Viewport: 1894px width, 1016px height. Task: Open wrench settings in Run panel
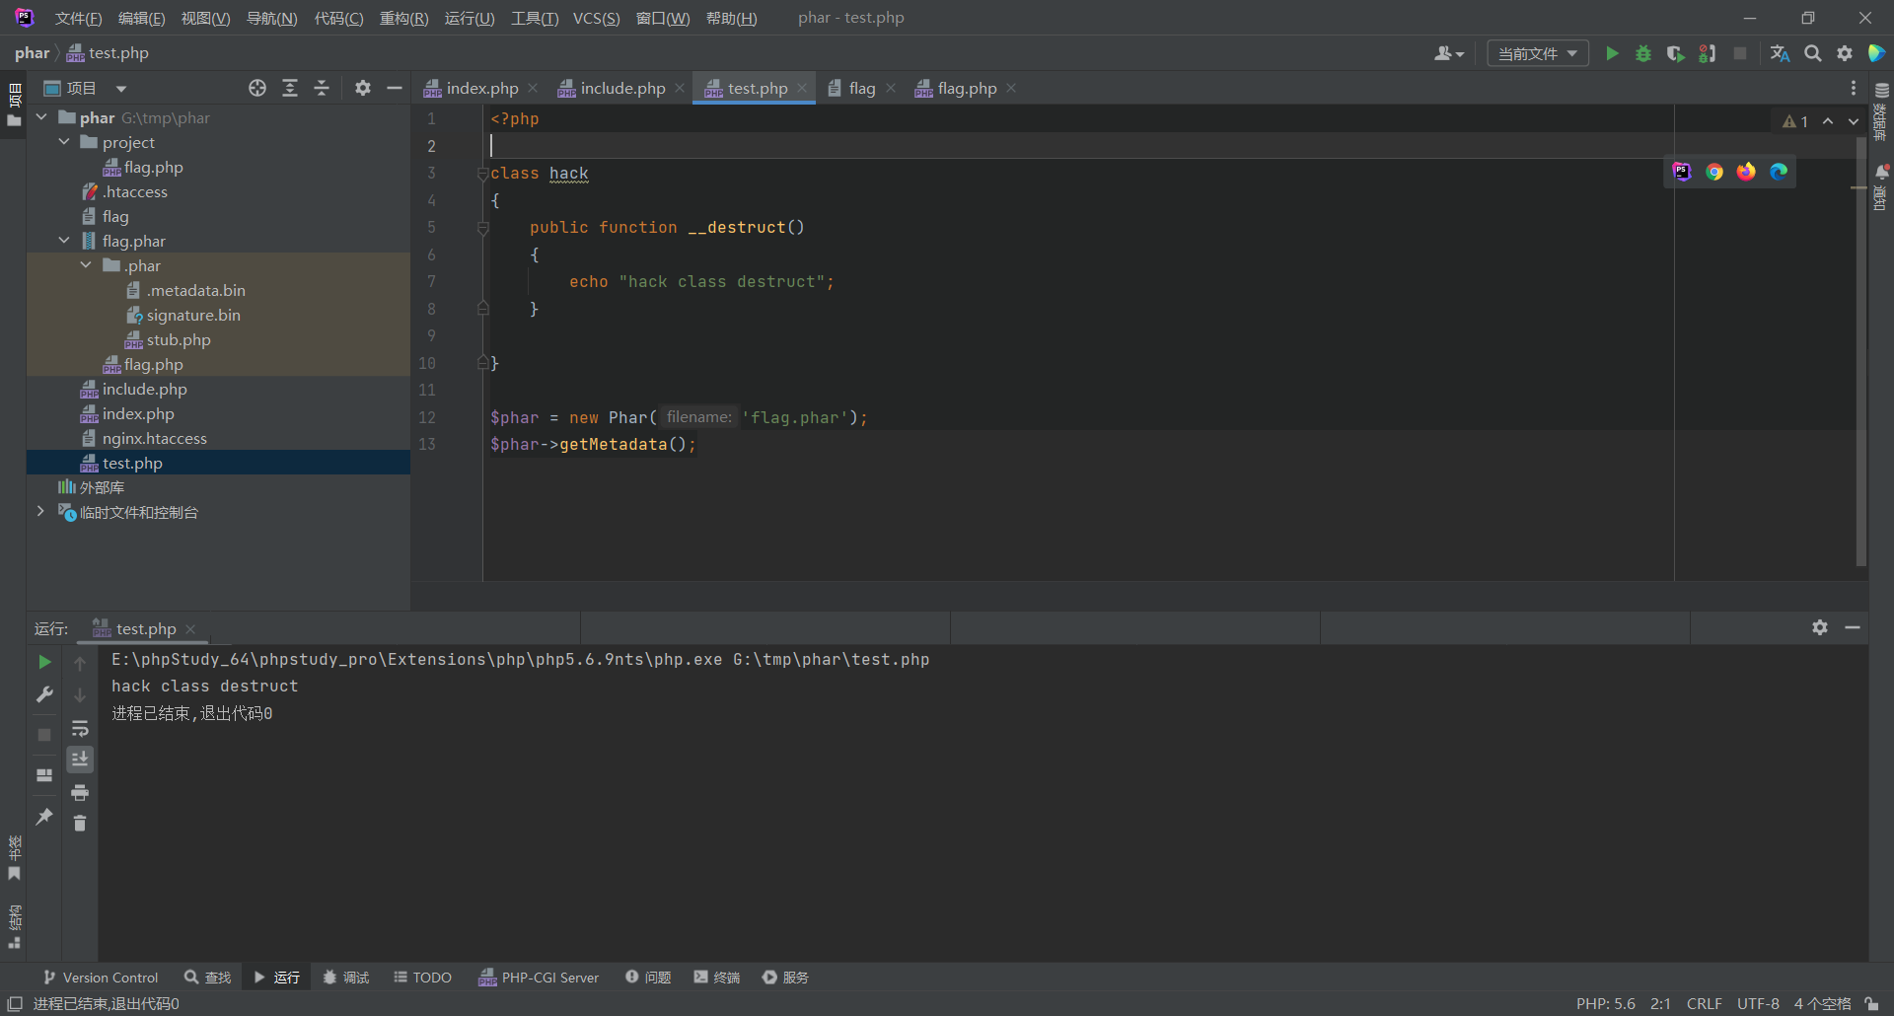point(44,694)
